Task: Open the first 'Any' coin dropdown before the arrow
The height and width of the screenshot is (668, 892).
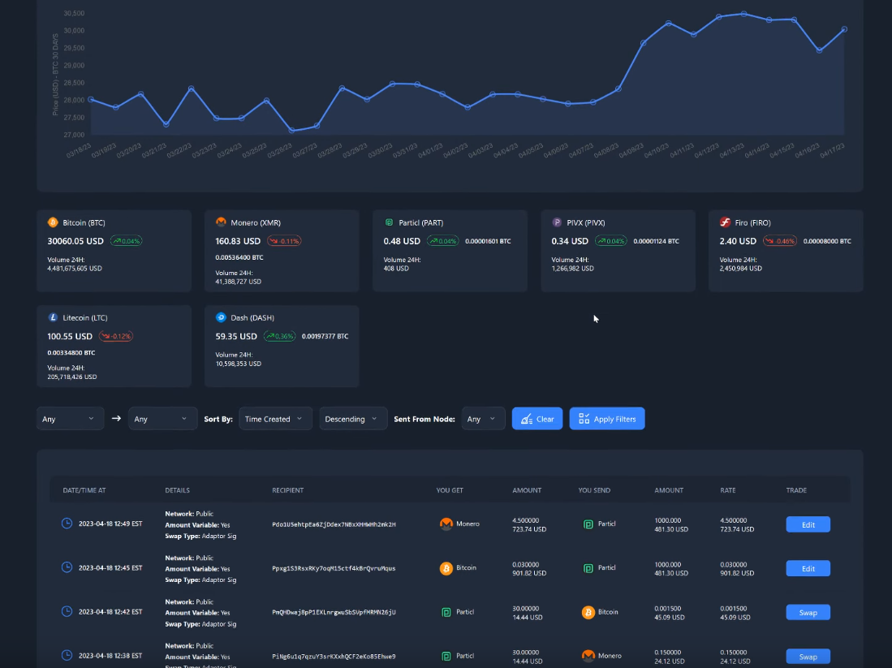Action: pyautogui.click(x=70, y=419)
